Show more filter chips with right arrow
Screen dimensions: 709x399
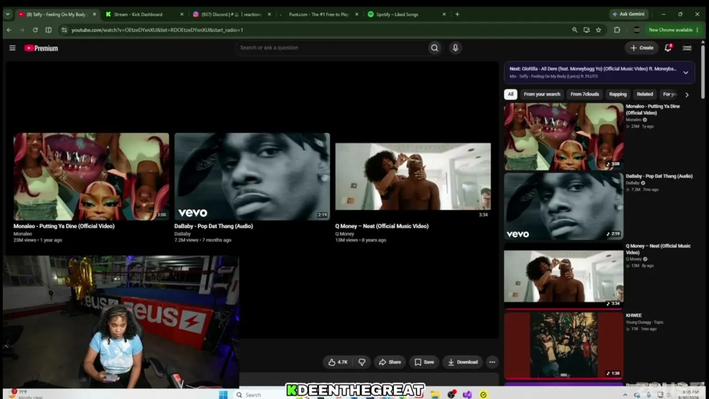[x=687, y=94]
